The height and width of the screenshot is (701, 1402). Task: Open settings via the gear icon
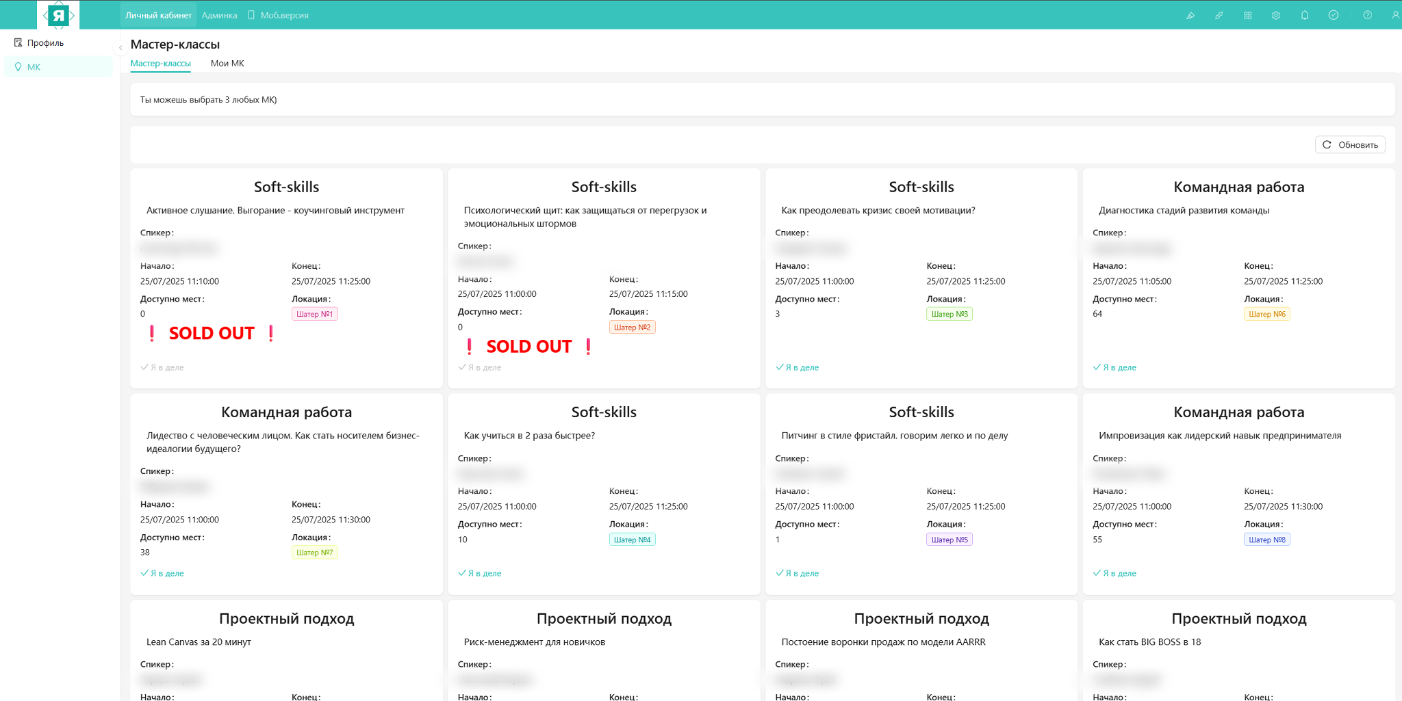(x=1276, y=15)
